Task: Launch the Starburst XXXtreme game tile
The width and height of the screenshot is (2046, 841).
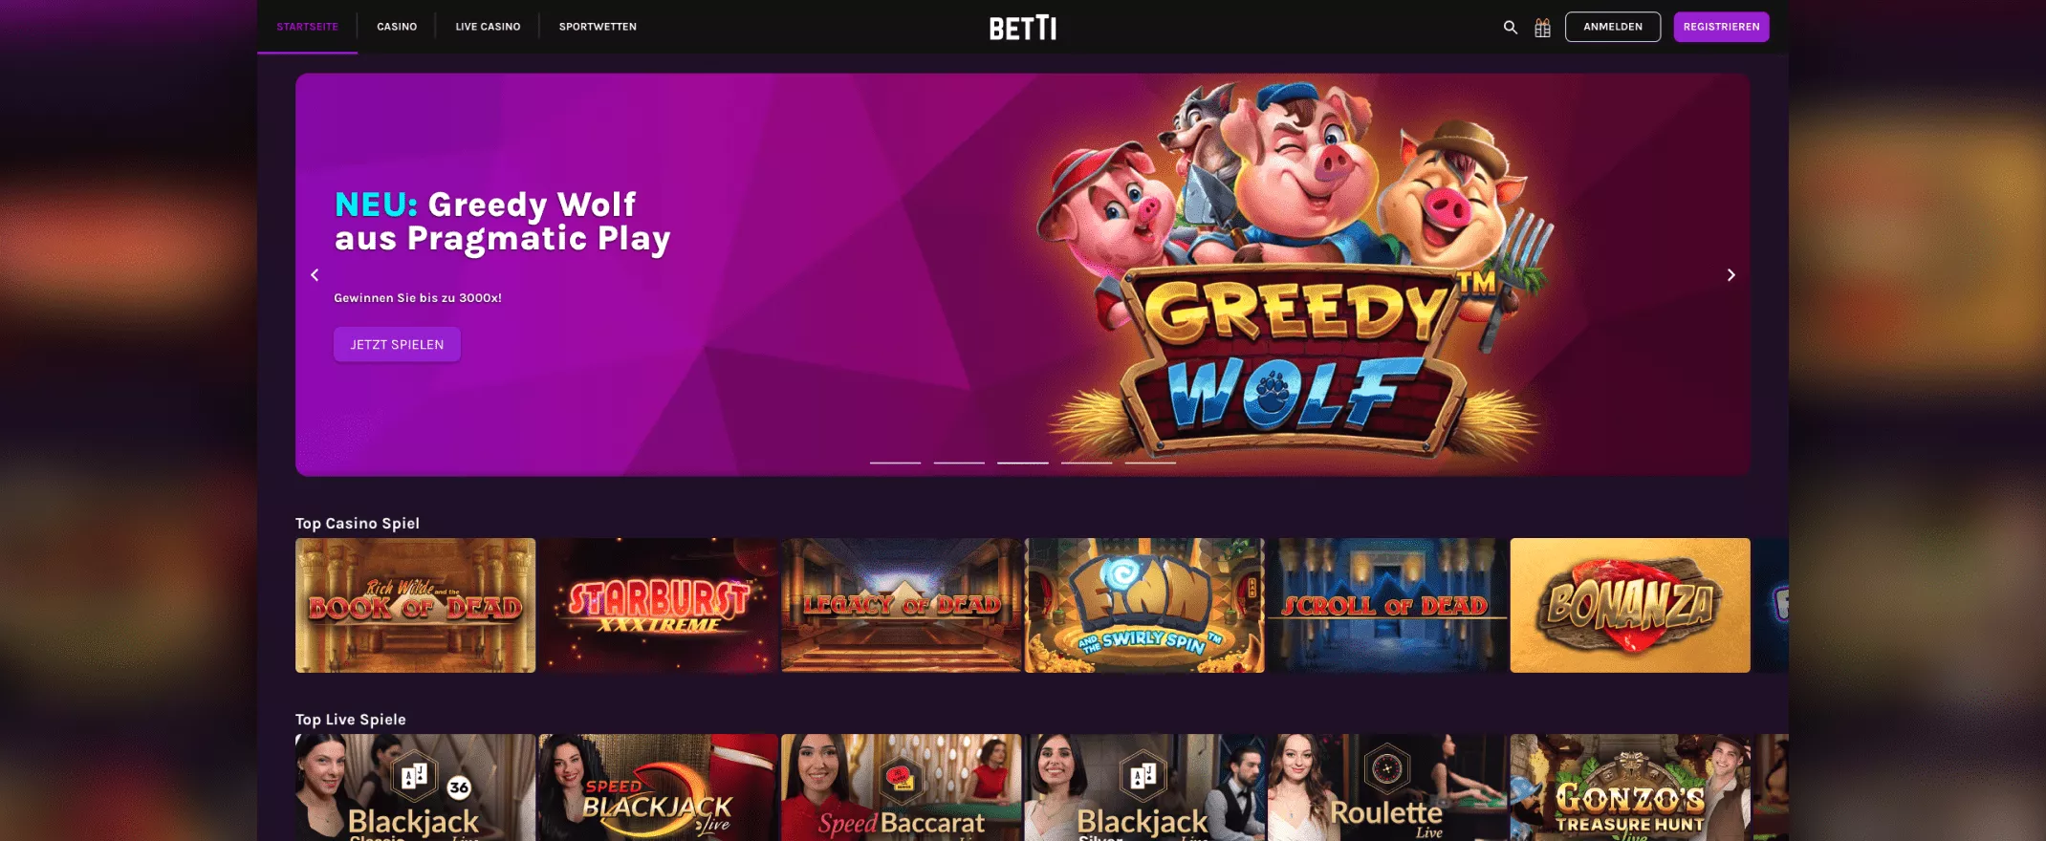Action: point(659,605)
